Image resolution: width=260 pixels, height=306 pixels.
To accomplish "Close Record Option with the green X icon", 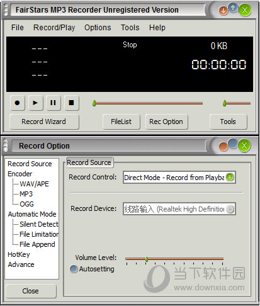I will pos(244,145).
